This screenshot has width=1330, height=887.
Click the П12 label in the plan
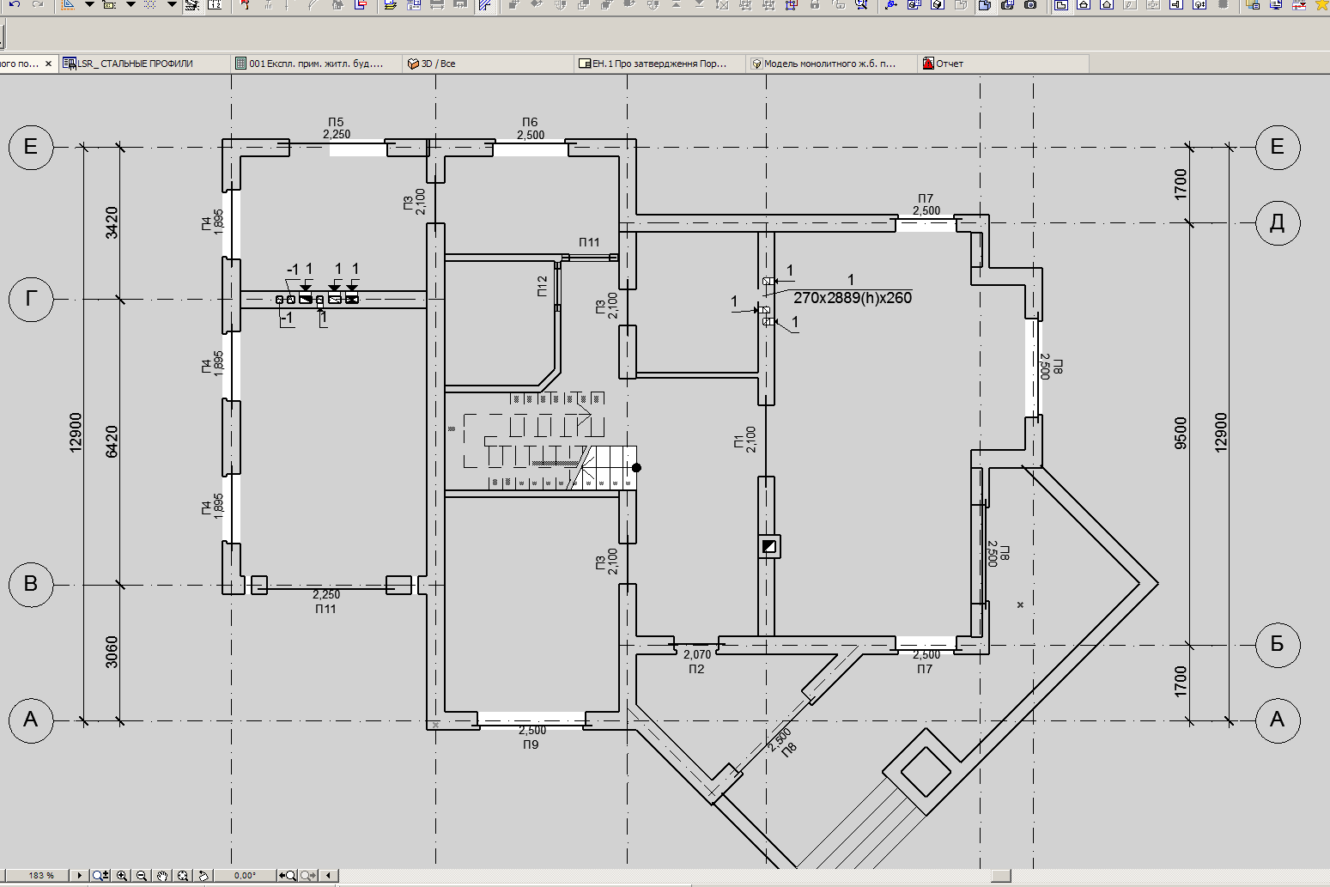[x=543, y=286]
